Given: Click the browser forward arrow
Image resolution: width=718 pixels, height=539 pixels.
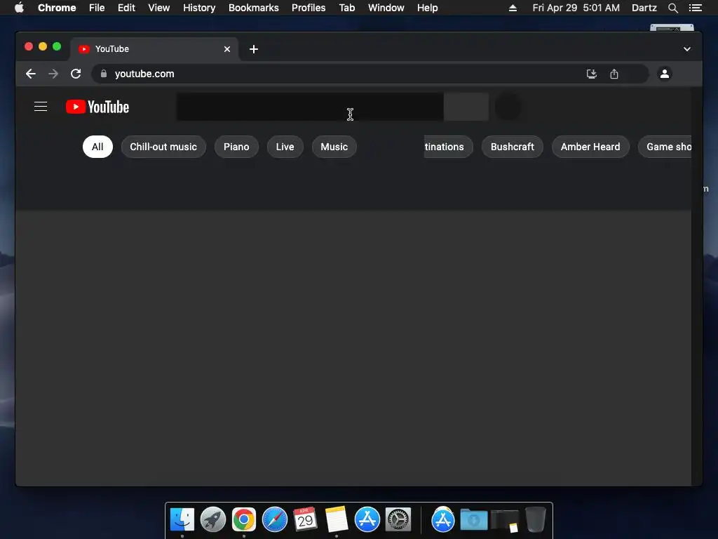Looking at the screenshot, I should 53,74.
